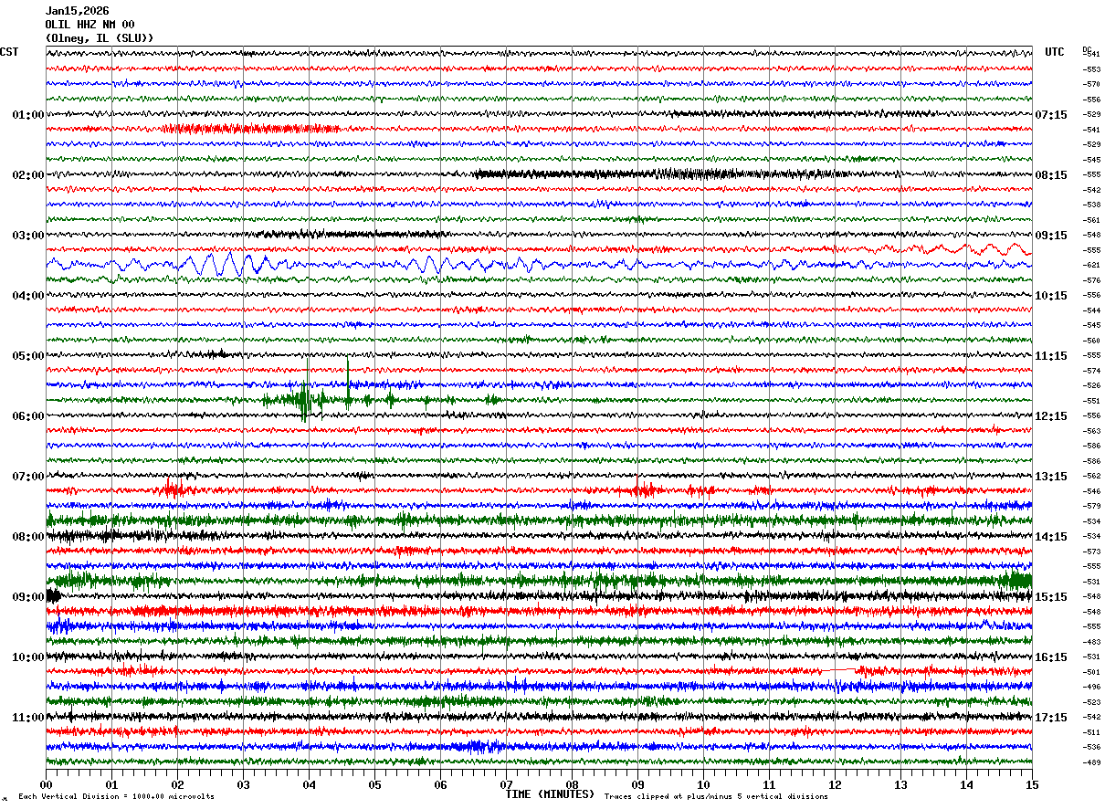Click the 03:00 CST hour label
This screenshot has height=809, width=1105.
[27, 235]
